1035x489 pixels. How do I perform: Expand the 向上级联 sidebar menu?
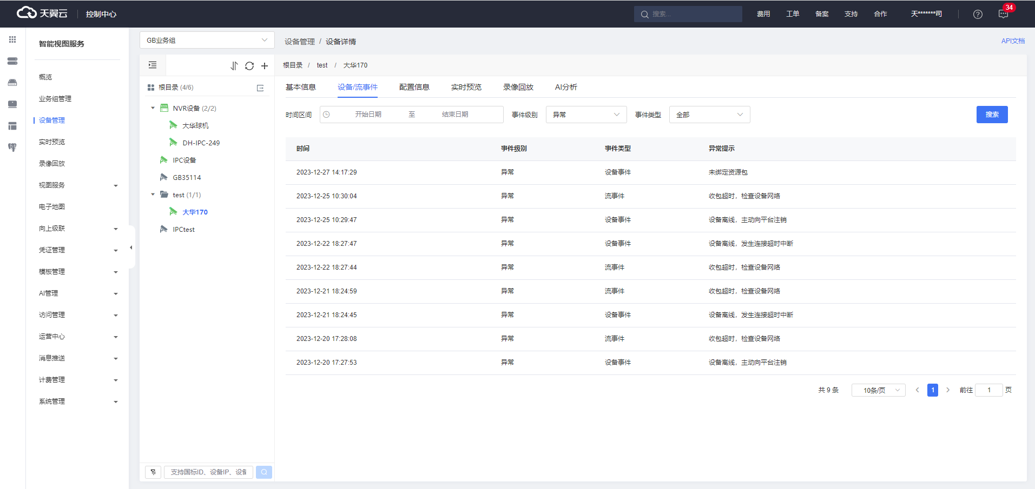[78, 229]
